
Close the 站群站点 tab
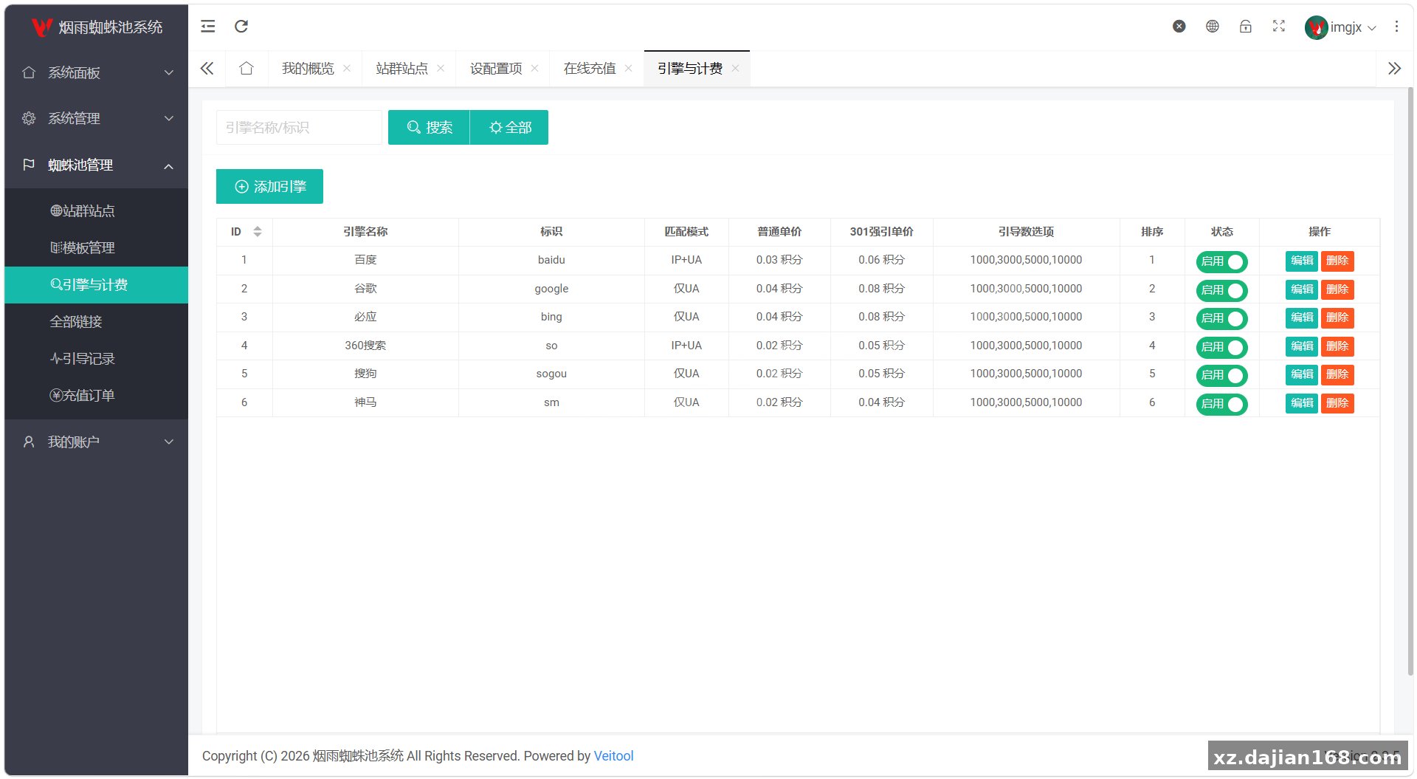coord(441,69)
